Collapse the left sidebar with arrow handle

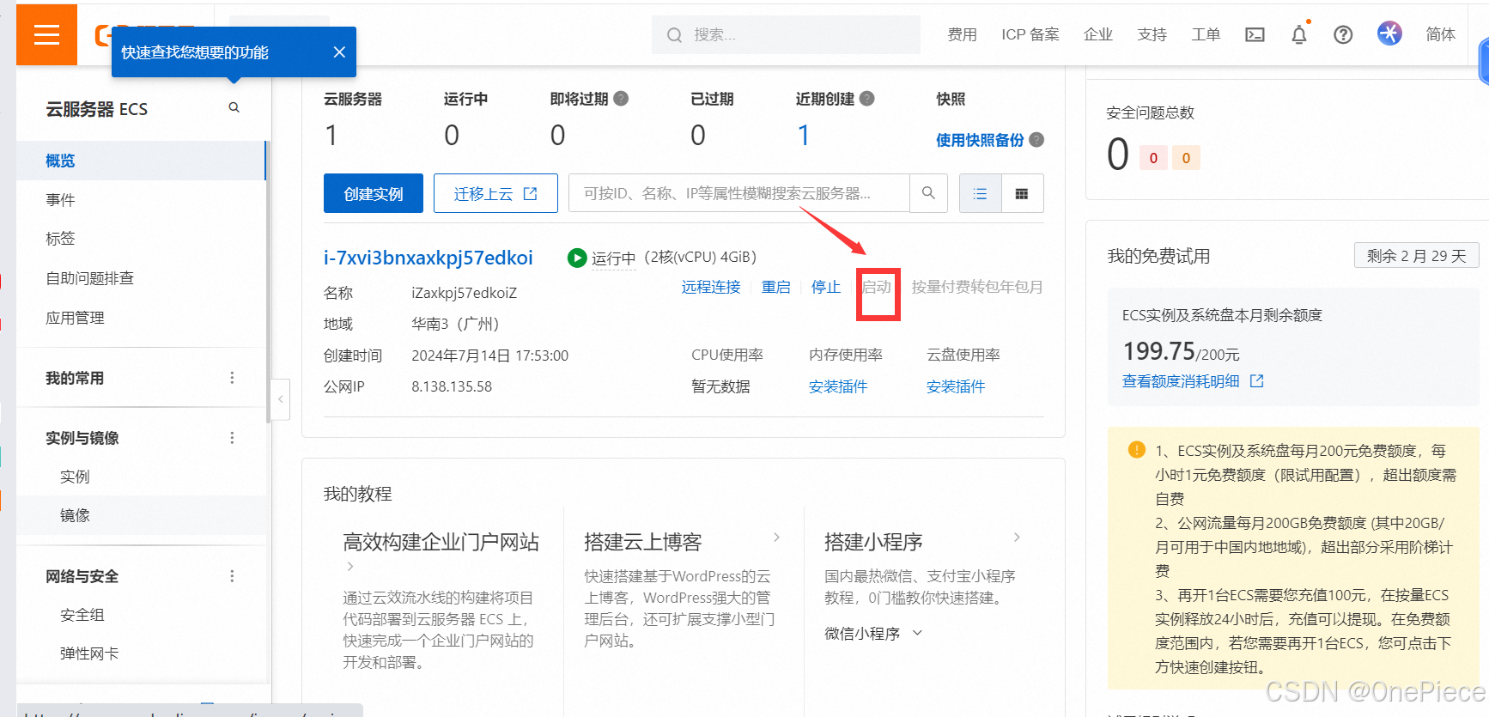[x=280, y=399]
